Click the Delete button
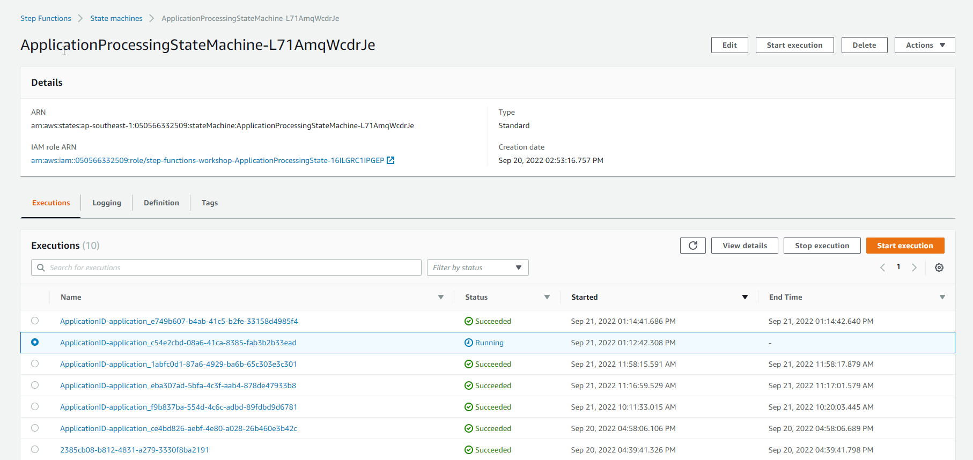The height and width of the screenshot is (460, 973). pyautogui.click(x=864, y=45)
